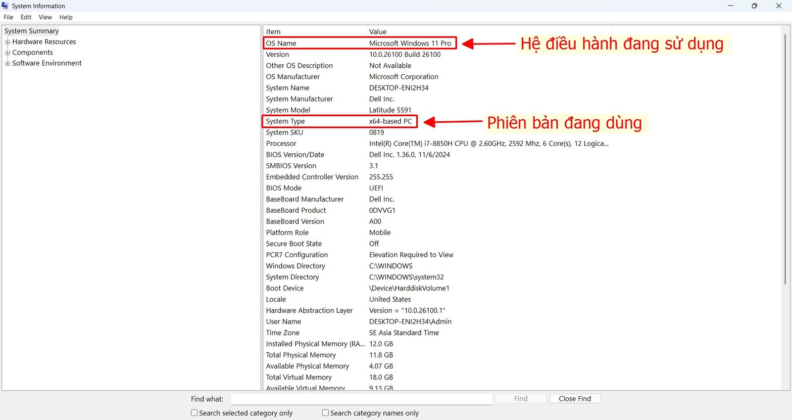Viewport: 792px width, 420px height.
Task: Select Software Environment in the tree
Action: [x=47, y=63]
